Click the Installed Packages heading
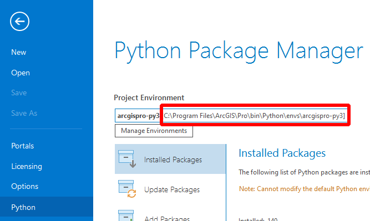This screenshot has height=221, width=370. click(x=282, y=153)
